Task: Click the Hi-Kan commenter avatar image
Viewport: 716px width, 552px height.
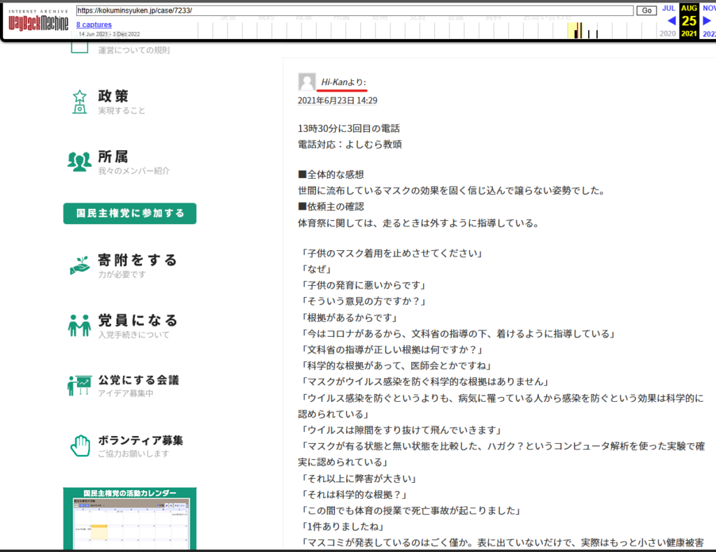Action: click(307, 82)
